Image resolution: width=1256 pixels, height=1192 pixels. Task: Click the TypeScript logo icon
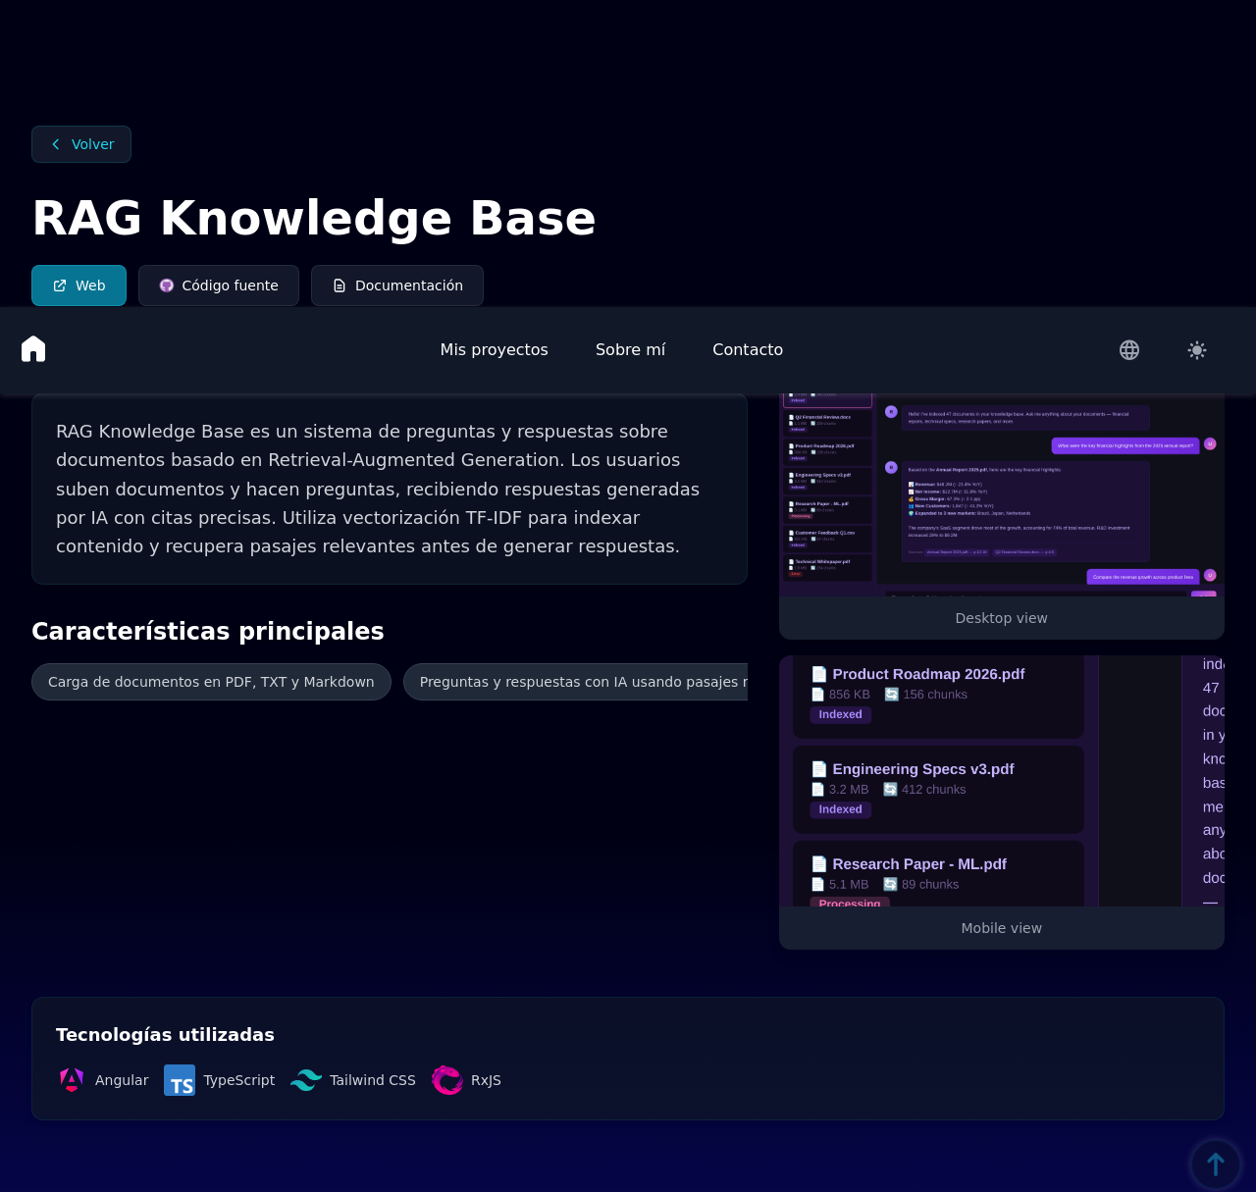click(x=180, y=1080)
